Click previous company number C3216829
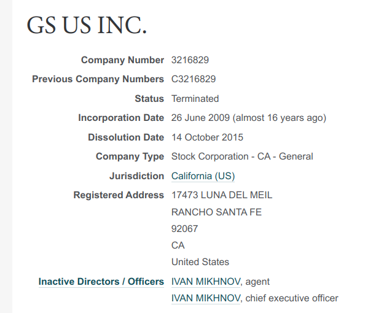The image size is (392, 313). (x=194, y=79)
